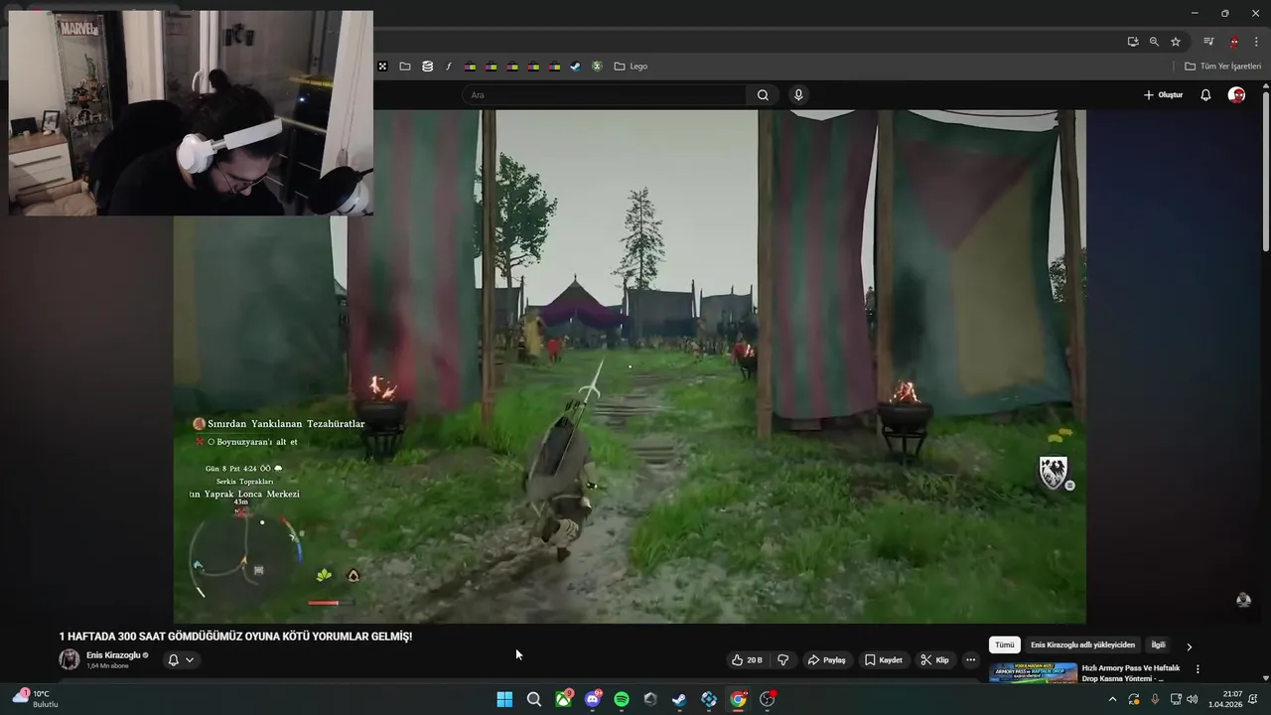Open the Lego bookmarks folder

point(631,67)
